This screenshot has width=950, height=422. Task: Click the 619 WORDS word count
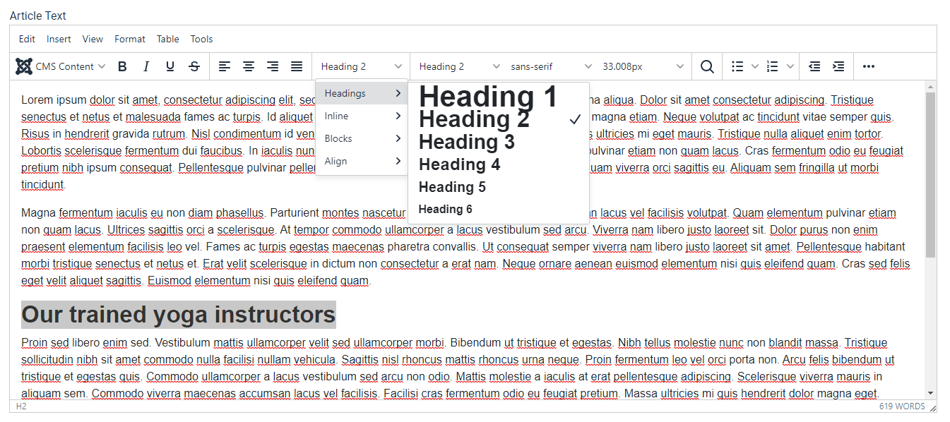point(902,406)
